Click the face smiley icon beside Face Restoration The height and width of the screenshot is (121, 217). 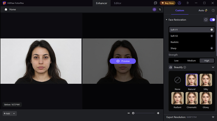[x=206, y=20]
